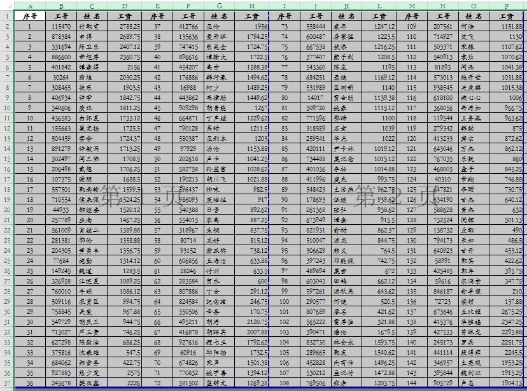
Task: Click the cell with employee number 558444
Action: (x=316, y=27)
